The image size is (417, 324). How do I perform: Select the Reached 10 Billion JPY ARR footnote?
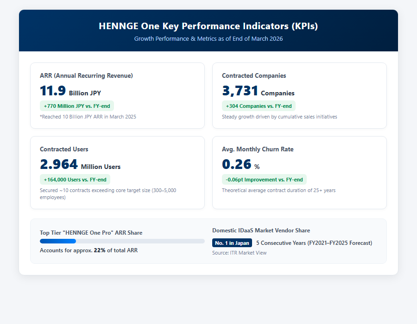tap(88, 117)
